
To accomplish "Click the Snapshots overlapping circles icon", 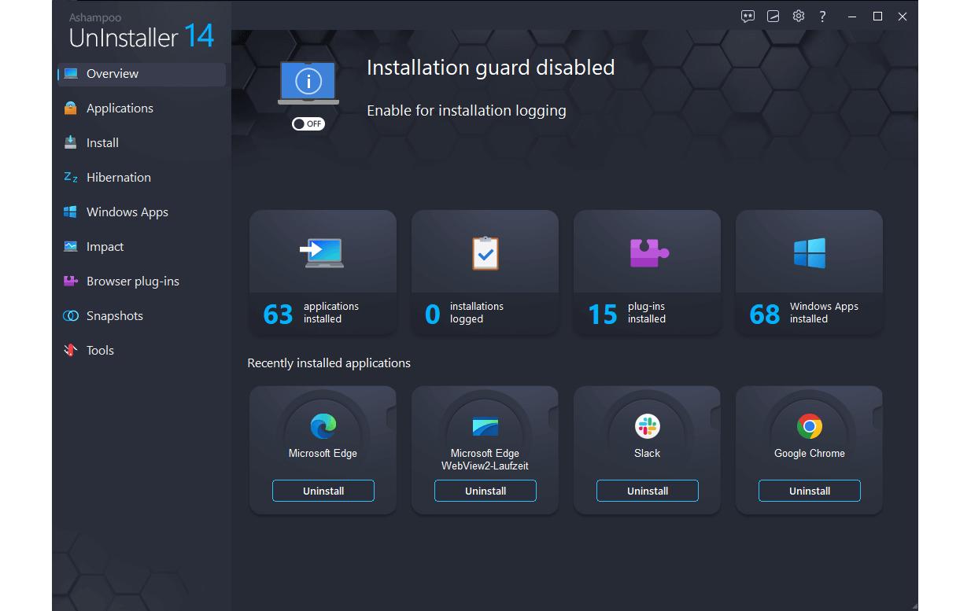I will pyautogui.click(x=71, y=316).
